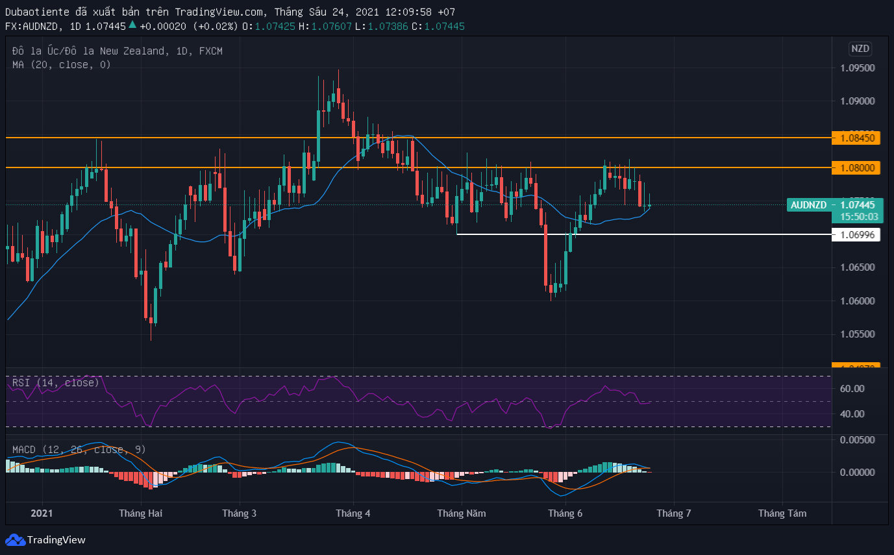Click the MACD 0.00500 axis value
The image size is (894, 555).
pos(856,439)
